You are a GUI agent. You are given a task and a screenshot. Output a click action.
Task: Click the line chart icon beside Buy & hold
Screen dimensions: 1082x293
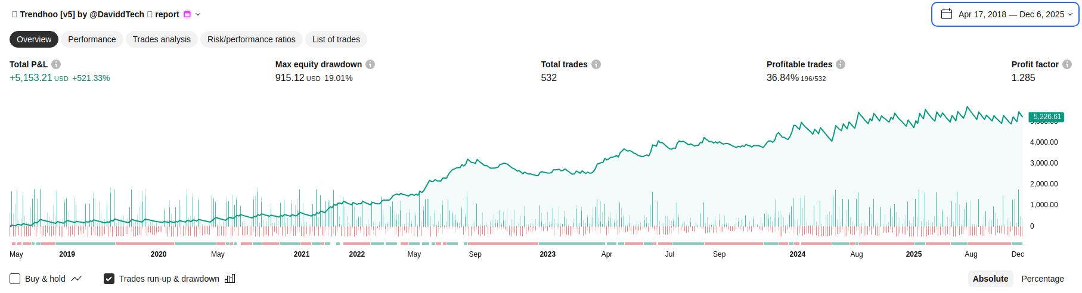click(76, 279)
